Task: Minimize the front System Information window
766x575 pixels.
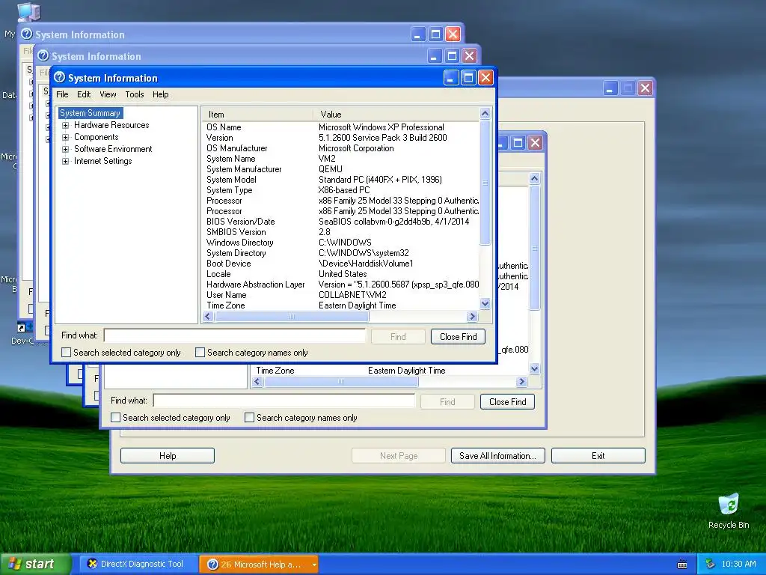Action: pyautogui.click(x=451, y=78)
